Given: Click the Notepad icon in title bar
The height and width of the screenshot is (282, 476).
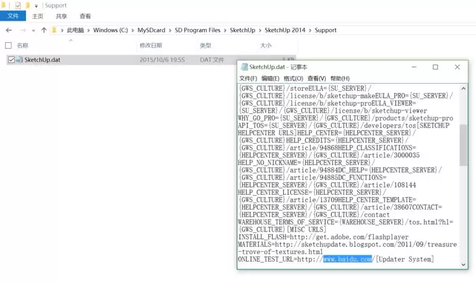Looking at the screenshot, I should point(243,67).
